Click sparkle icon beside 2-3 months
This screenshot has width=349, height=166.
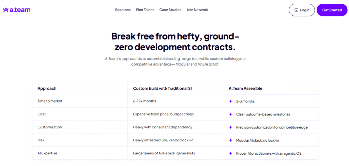230,101
